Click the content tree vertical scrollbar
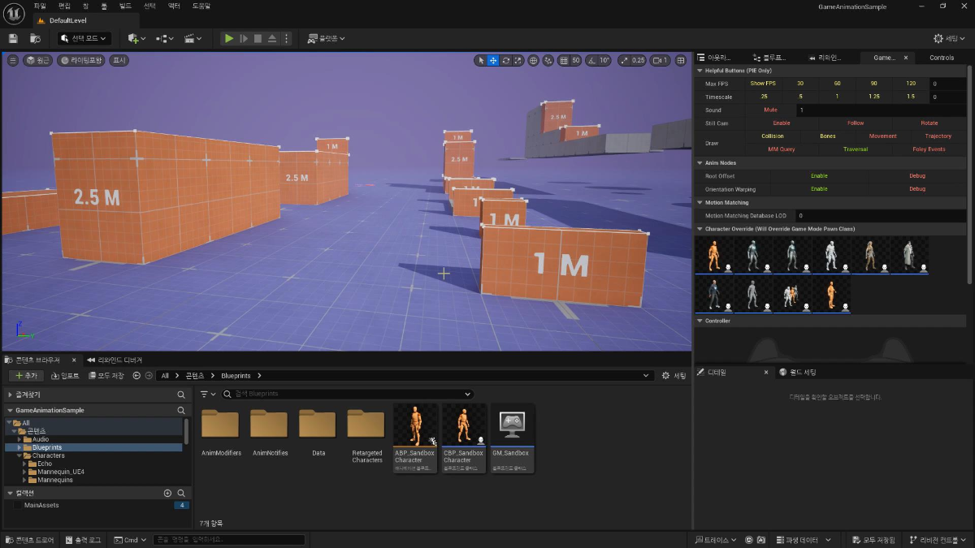This screenshot has width=975, height=548. click(186, 430)
